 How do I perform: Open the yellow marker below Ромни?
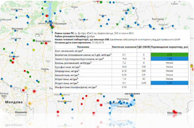(x=99, y=20)
